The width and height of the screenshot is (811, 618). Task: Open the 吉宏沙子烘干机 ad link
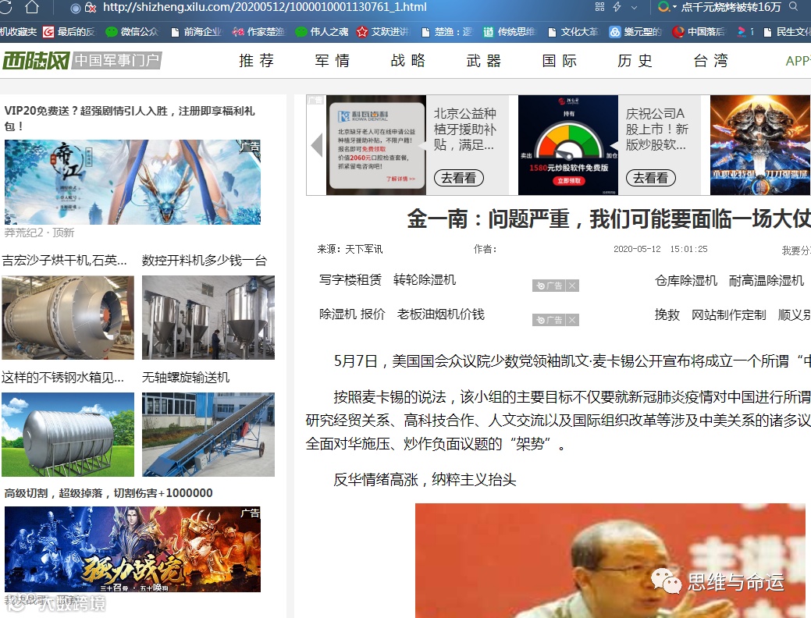[65, 260]
